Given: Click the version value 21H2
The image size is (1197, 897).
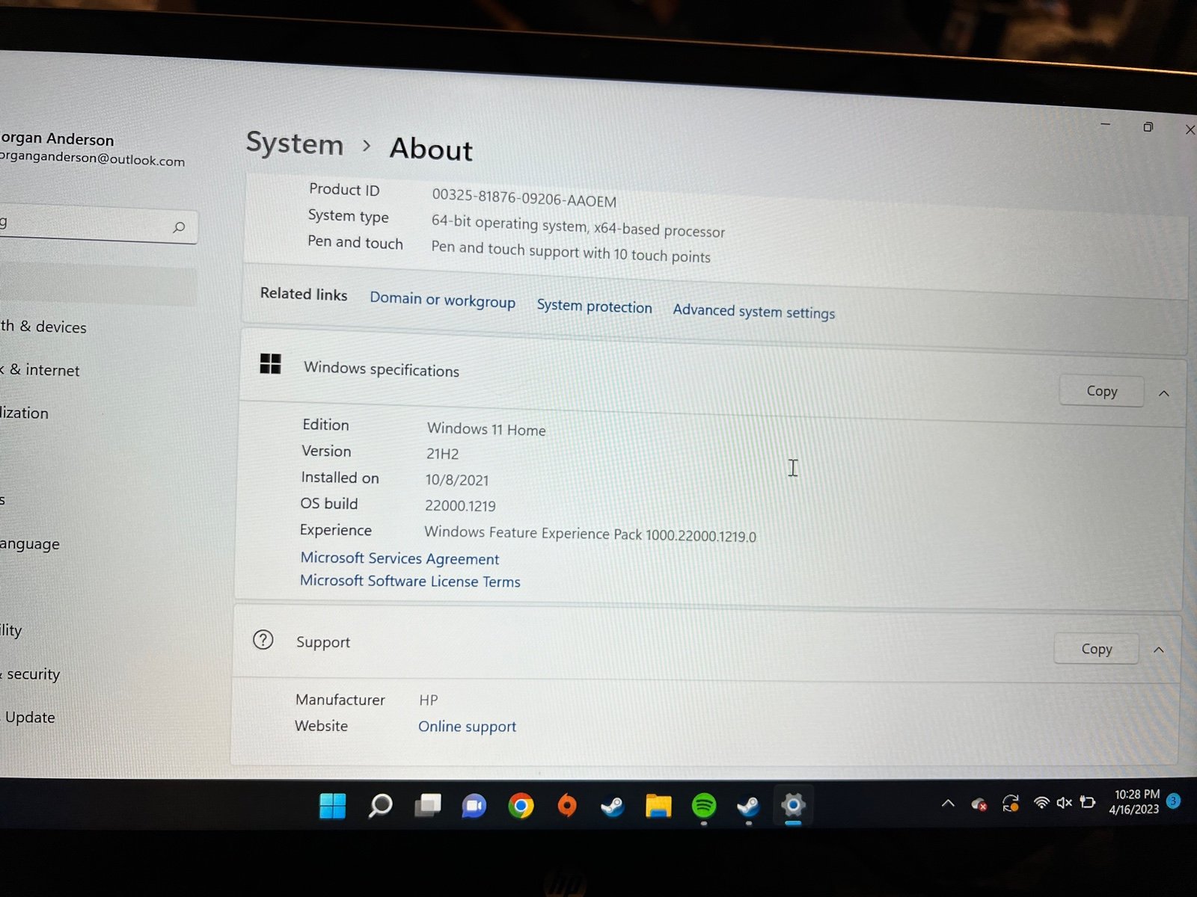Looking at the screenshot, I should pos(442,454).
